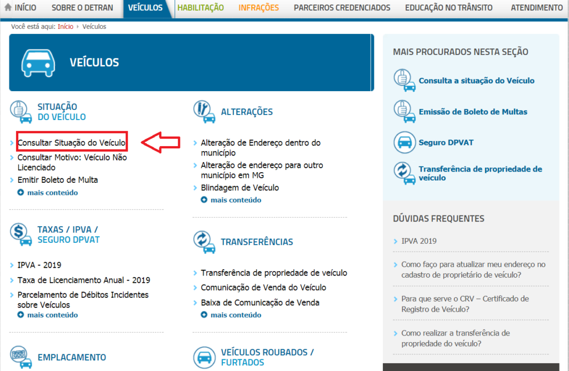Screen dimensions: 569x371
Task: Open Emitir Boleto de Multa link
Action: coord(57,179)
